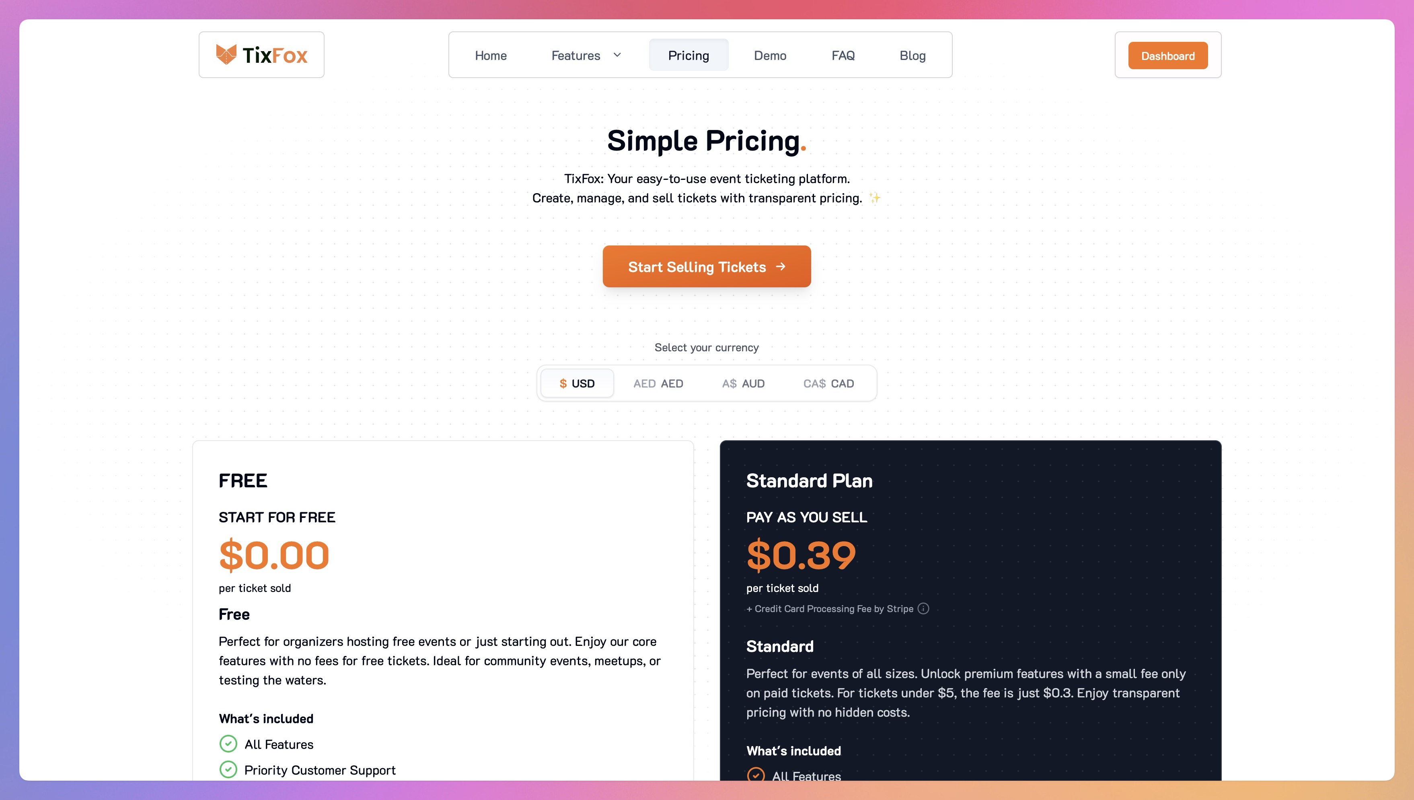Open the Pricing nav tab
Image resolution: width=1414 pixels, height=800 pixels.
point(688,56)
